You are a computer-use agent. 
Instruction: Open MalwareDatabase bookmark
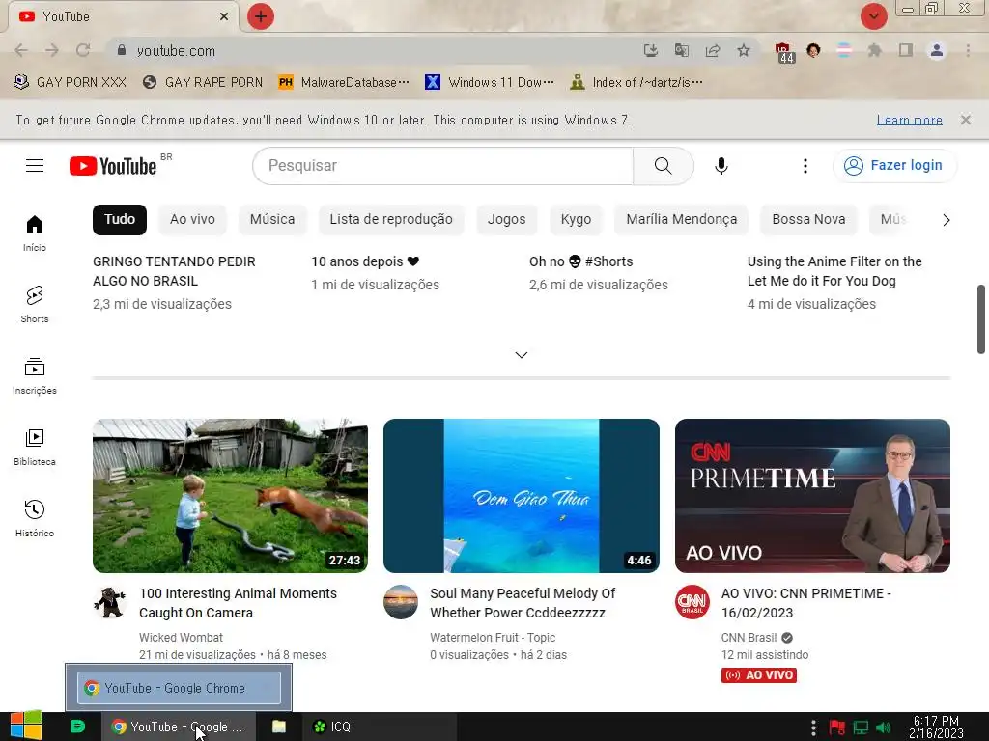(x=344, y=82)
